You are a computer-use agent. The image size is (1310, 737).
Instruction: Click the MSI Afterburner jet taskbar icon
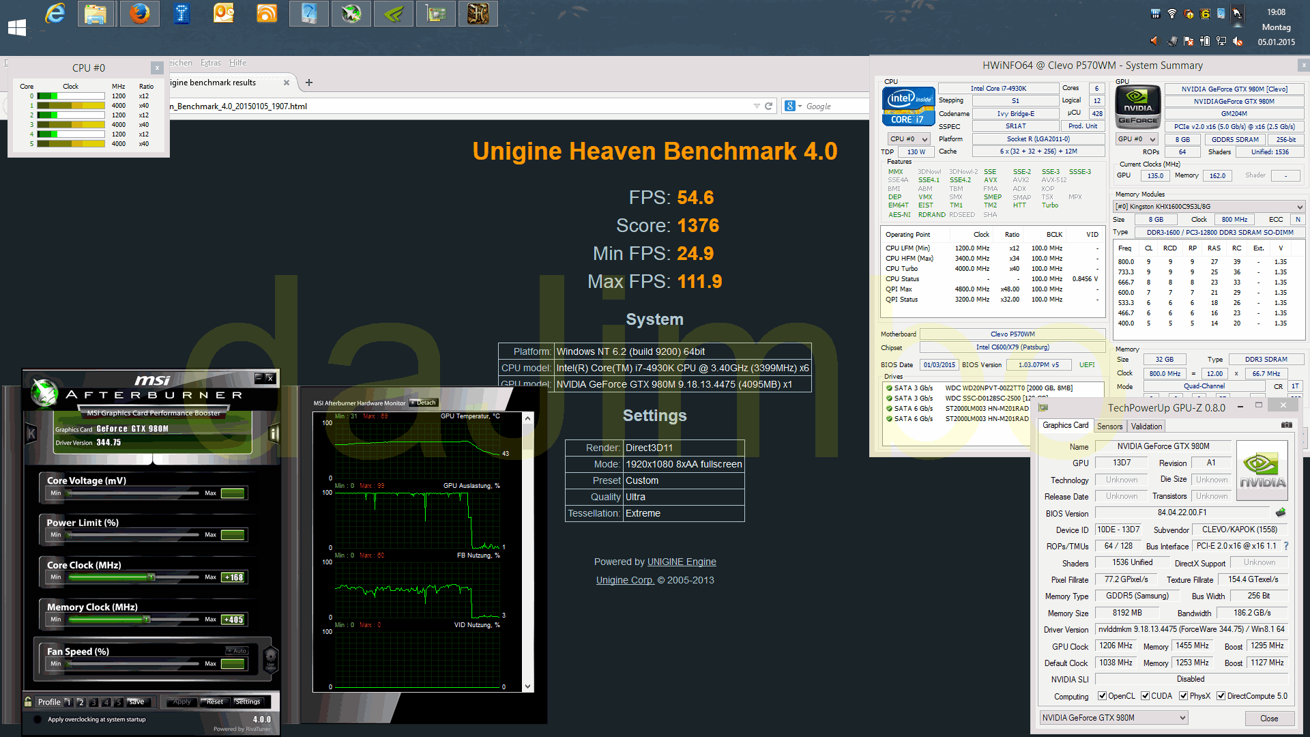351,14
